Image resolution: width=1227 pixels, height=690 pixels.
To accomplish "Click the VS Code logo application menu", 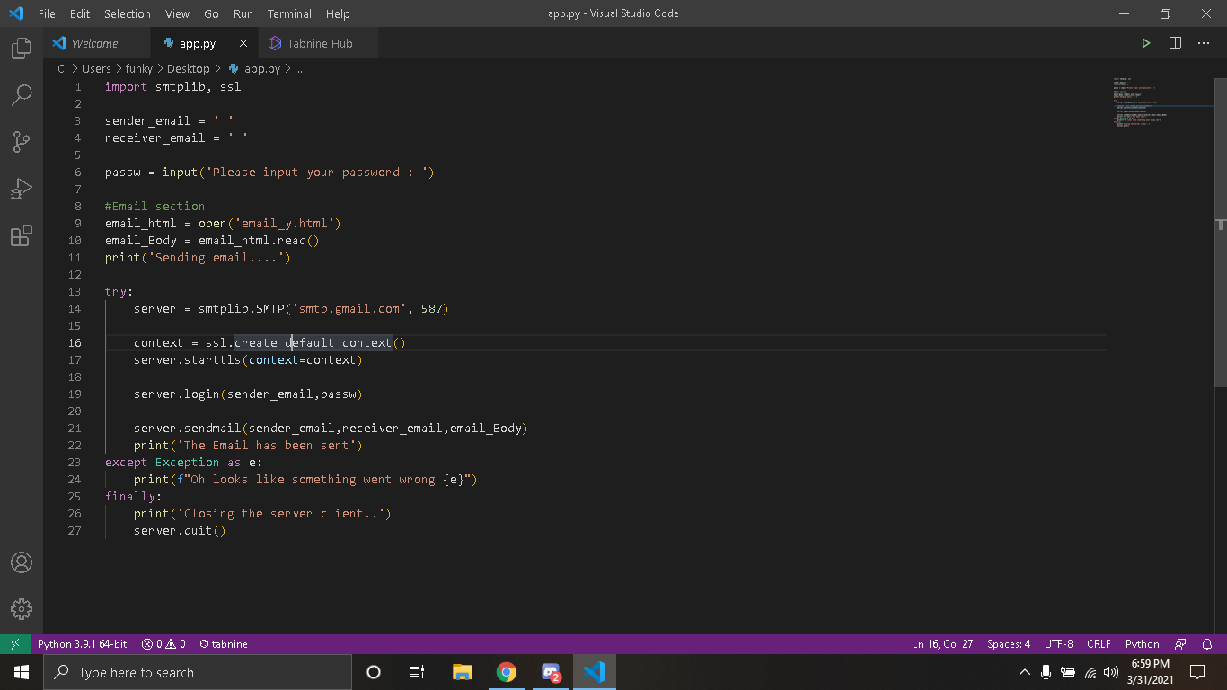I will click(x=15, y=13).
